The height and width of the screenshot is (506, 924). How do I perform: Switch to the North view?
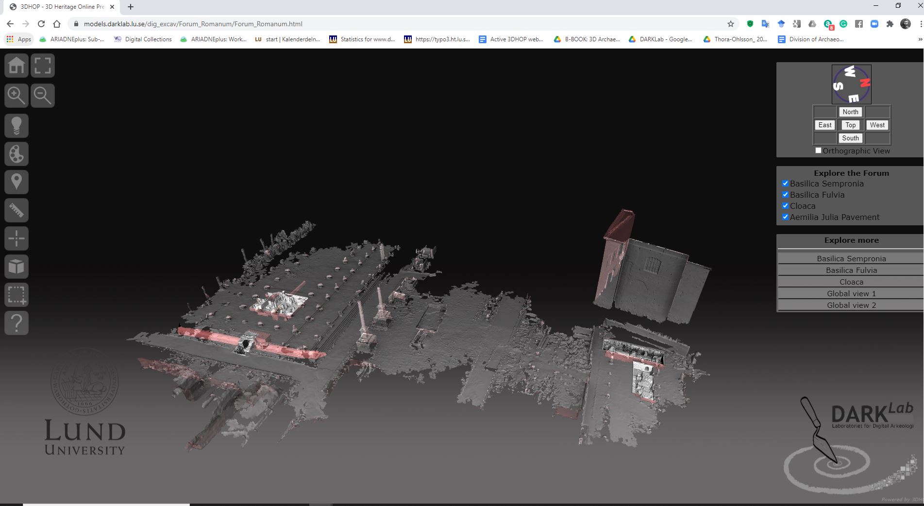[850, 112]
